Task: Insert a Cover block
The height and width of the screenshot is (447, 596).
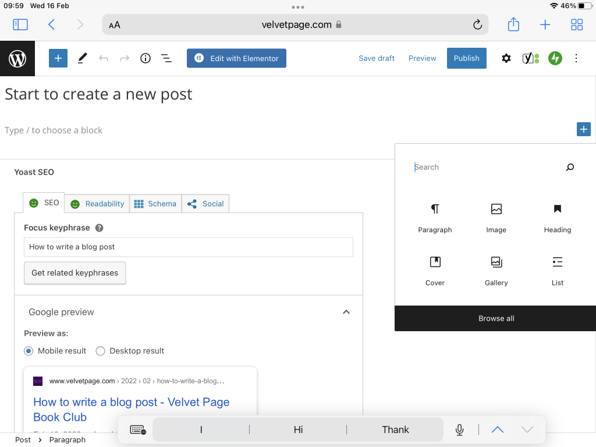Action: [435, 271]
